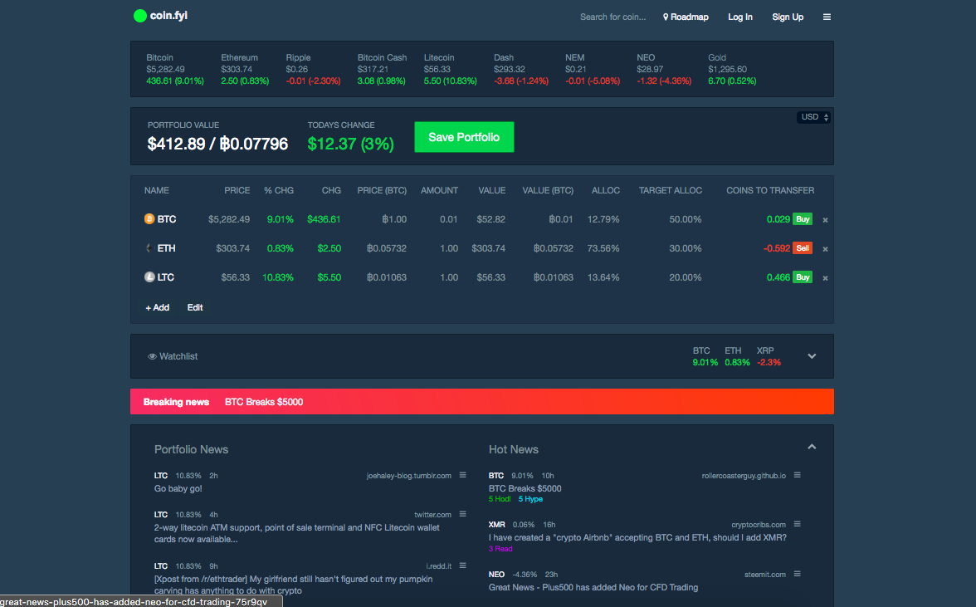Click + Add under portfolio table
This screenshot has width=976, height=607.
pyautogui.click(x=158, y=307)
